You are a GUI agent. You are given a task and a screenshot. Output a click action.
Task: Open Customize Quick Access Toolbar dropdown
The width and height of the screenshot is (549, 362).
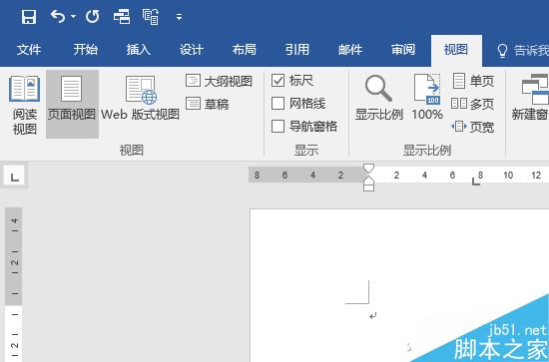point(180,17)
